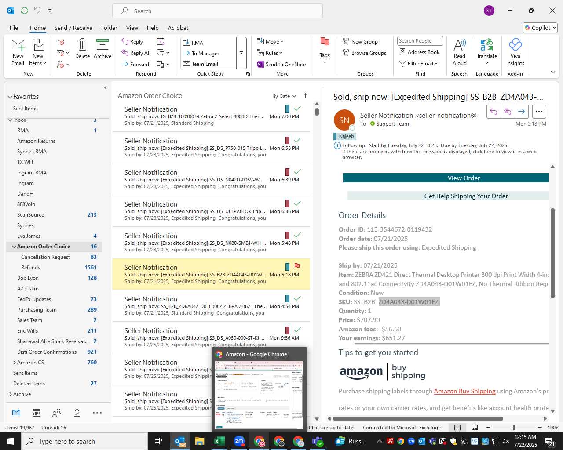Click Reply in the Respond group
Screen dimensions: 563x450
click(132, 42)
